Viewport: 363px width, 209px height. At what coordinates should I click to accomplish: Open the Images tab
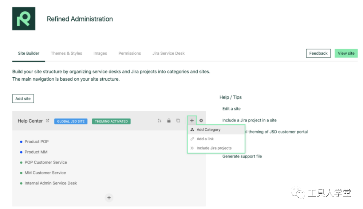[x=100, y=53]
